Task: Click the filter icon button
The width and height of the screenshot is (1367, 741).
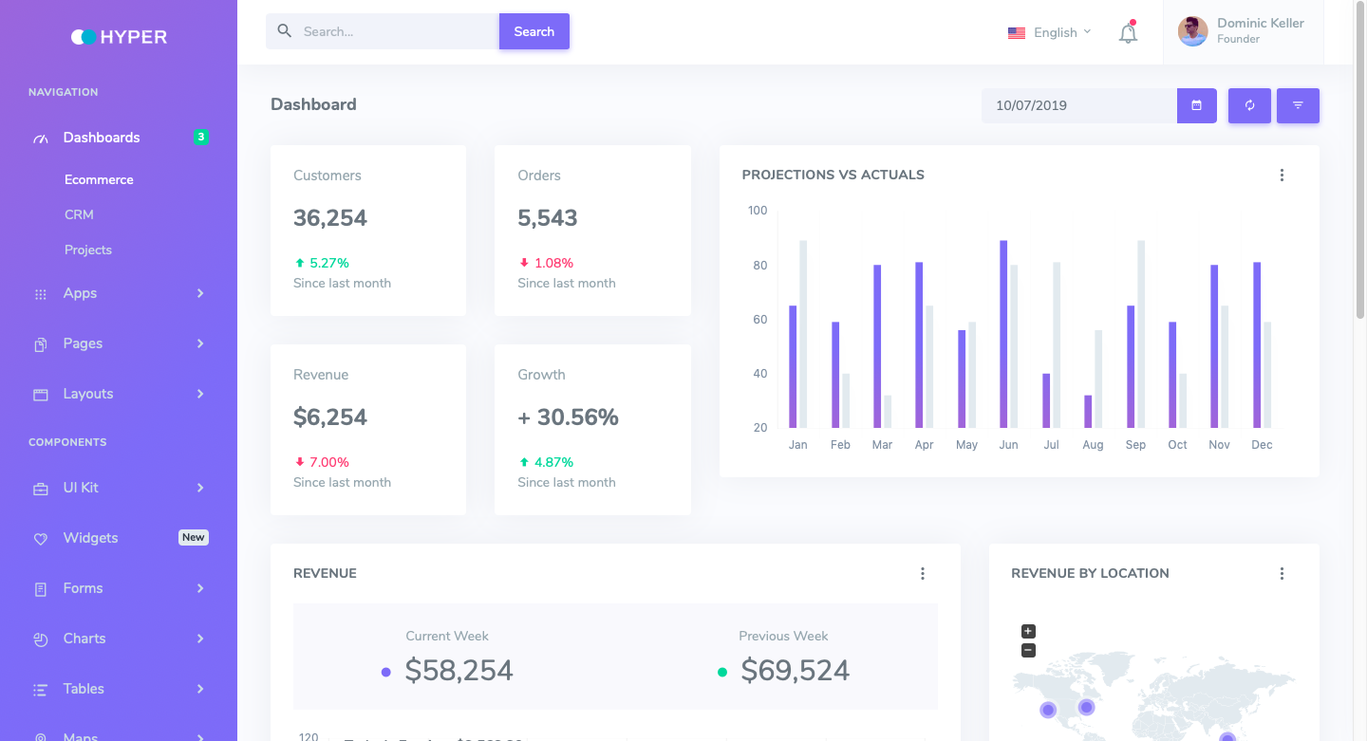Action: [x=1298, y=105]
